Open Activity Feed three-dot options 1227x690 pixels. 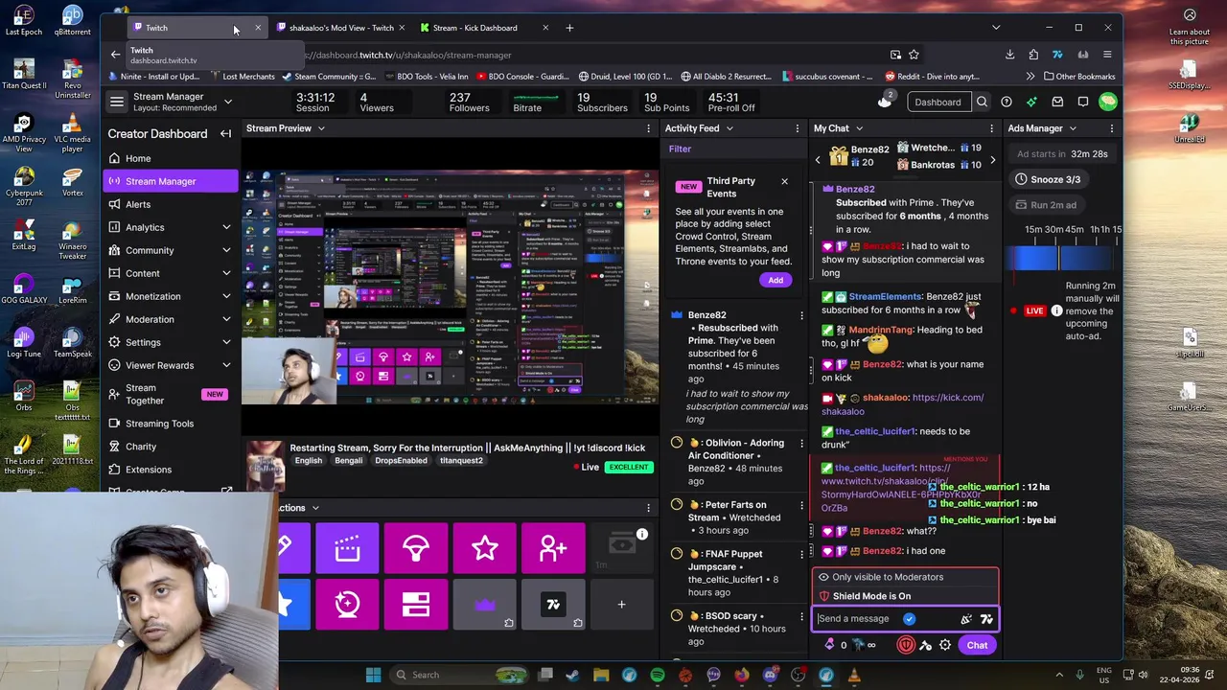coord(798,128)
